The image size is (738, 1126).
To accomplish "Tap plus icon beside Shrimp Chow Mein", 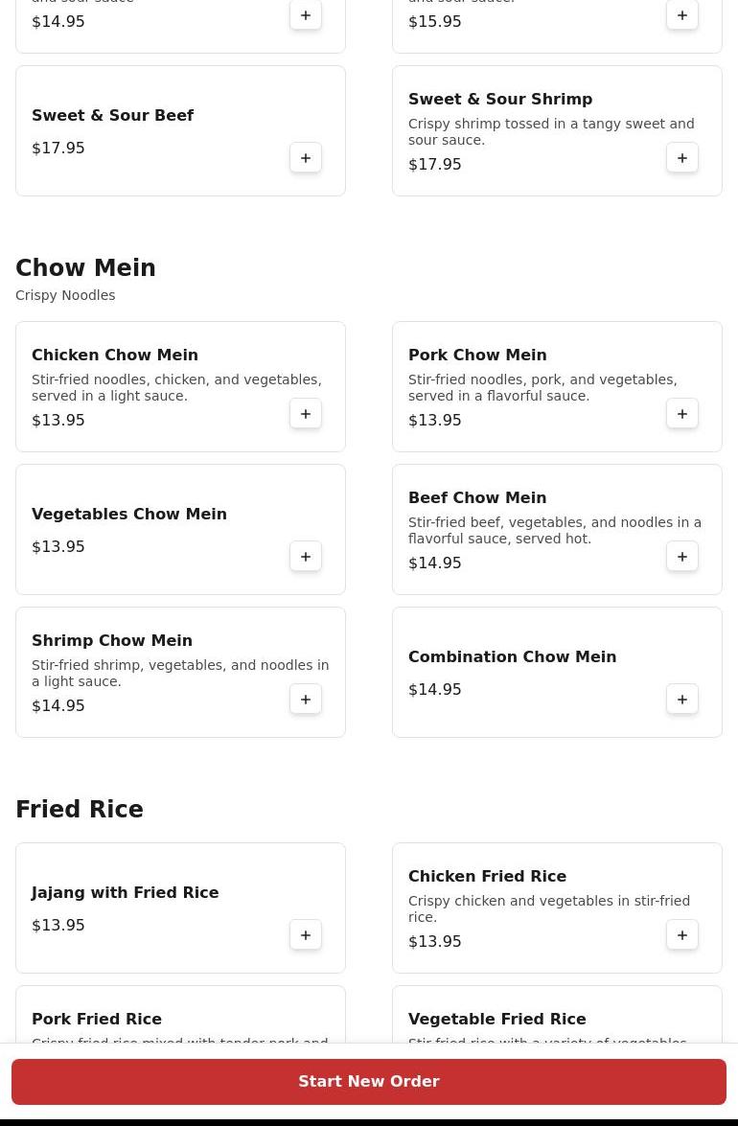I will (x=306, y=700).
